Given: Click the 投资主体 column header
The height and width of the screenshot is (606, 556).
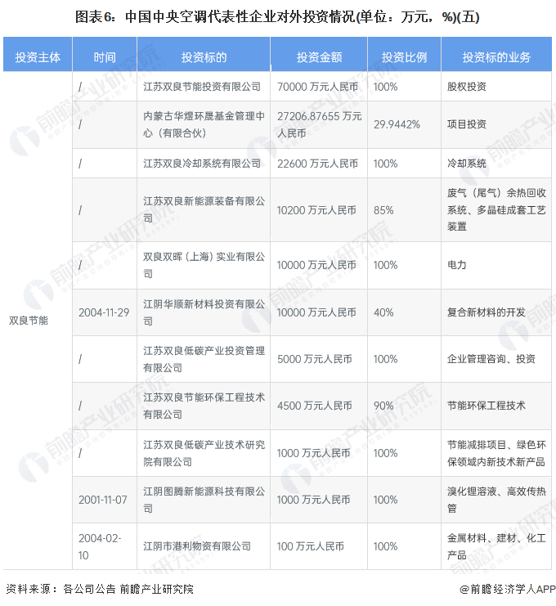Looking at the screenshot, I should (x=38, y=57).
